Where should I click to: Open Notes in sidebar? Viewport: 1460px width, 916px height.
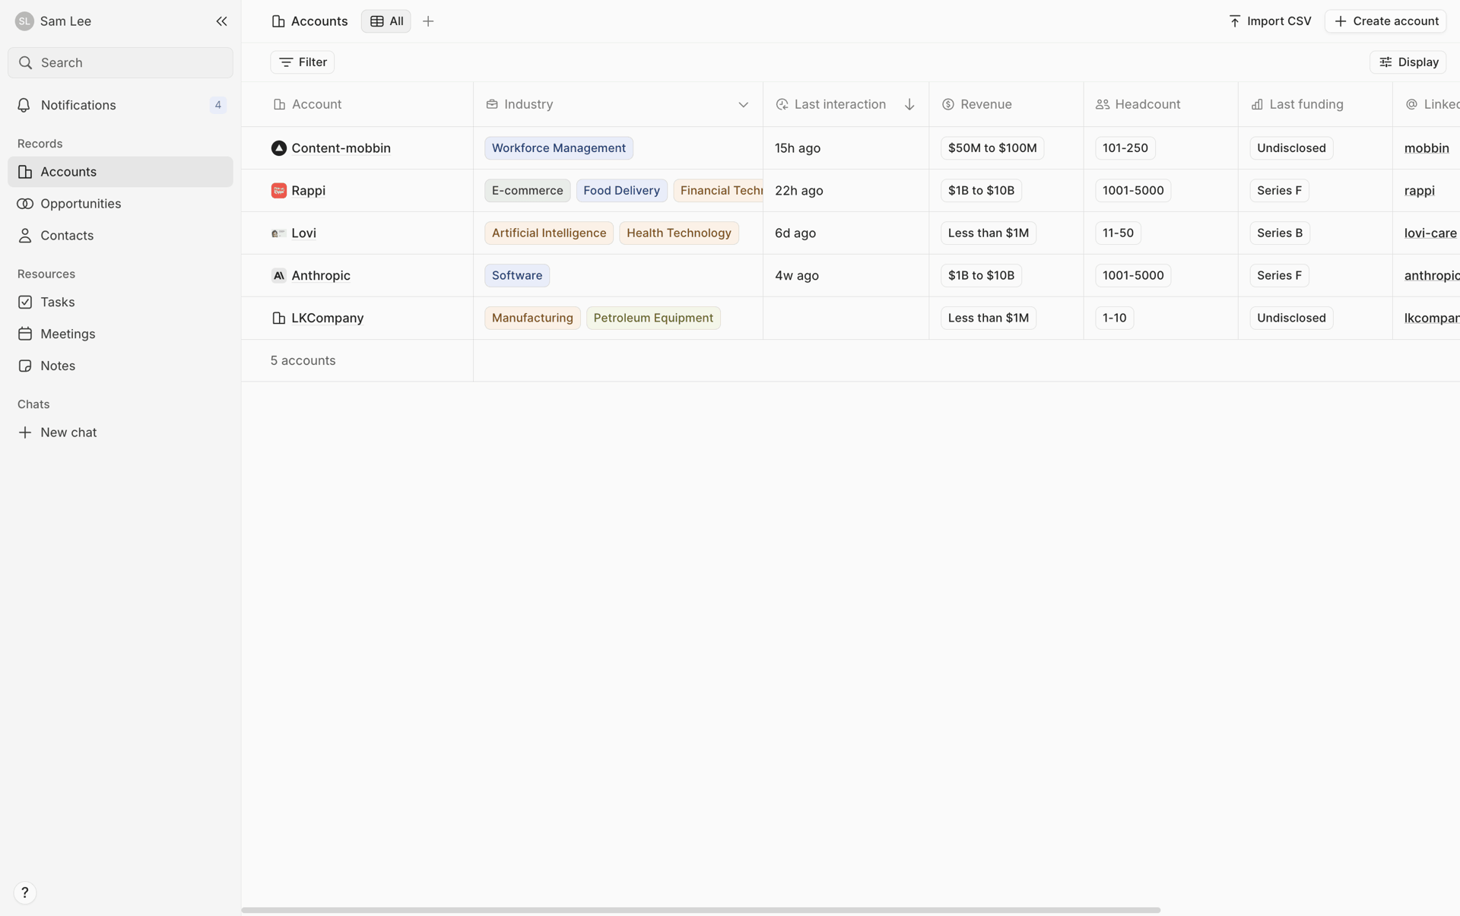point(120,366)
